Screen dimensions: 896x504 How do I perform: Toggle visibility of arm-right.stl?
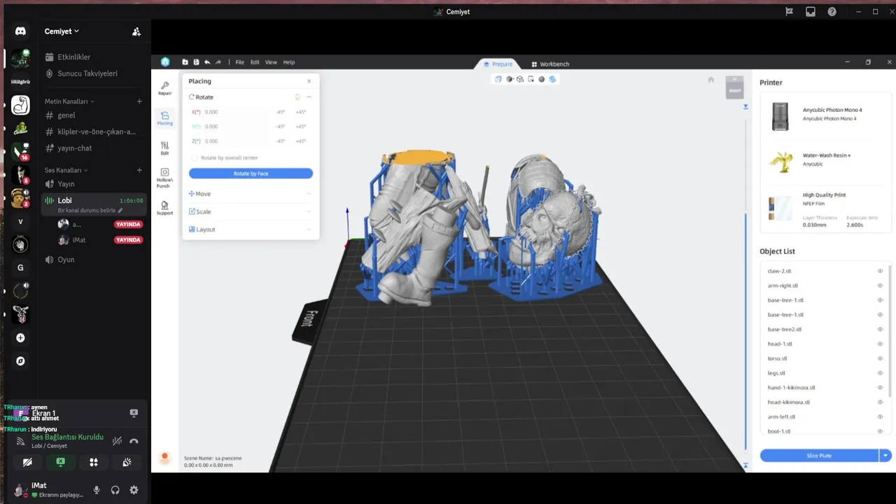880,286
